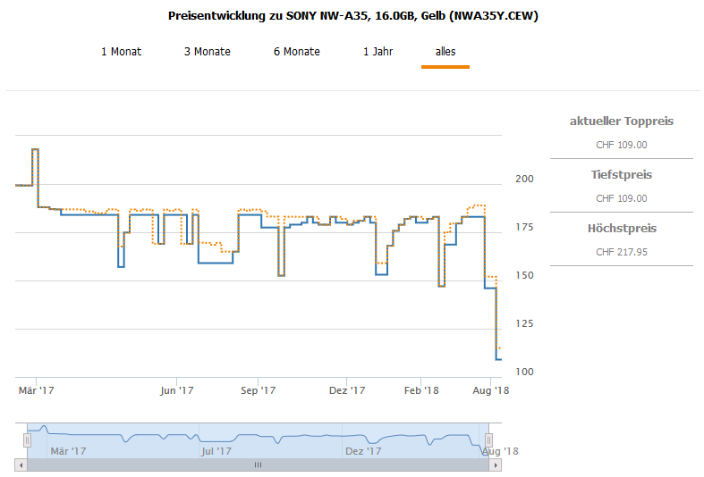Click the Höchstpreis CHF 217.95 value
This screenshot has width=704, height=477.
[621, 253]
